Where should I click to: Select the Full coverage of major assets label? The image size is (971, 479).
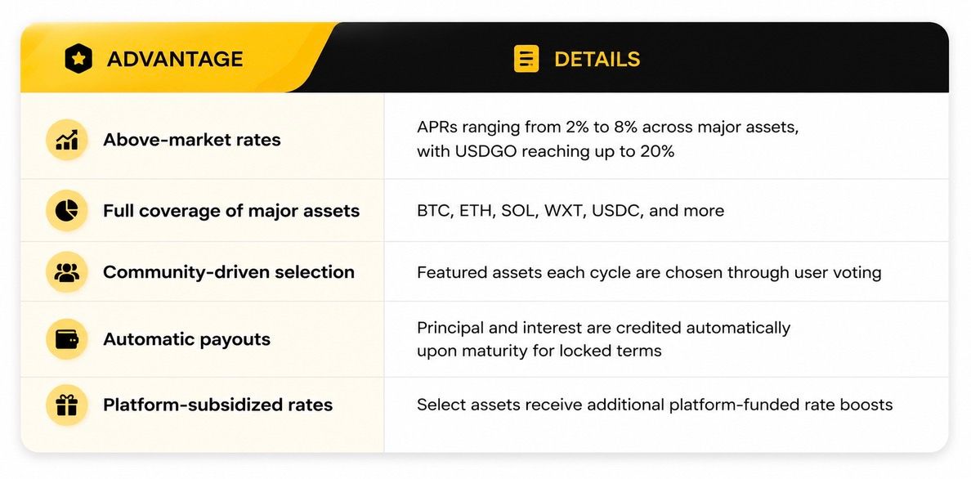pyautogui.click(x=231, y=211)
